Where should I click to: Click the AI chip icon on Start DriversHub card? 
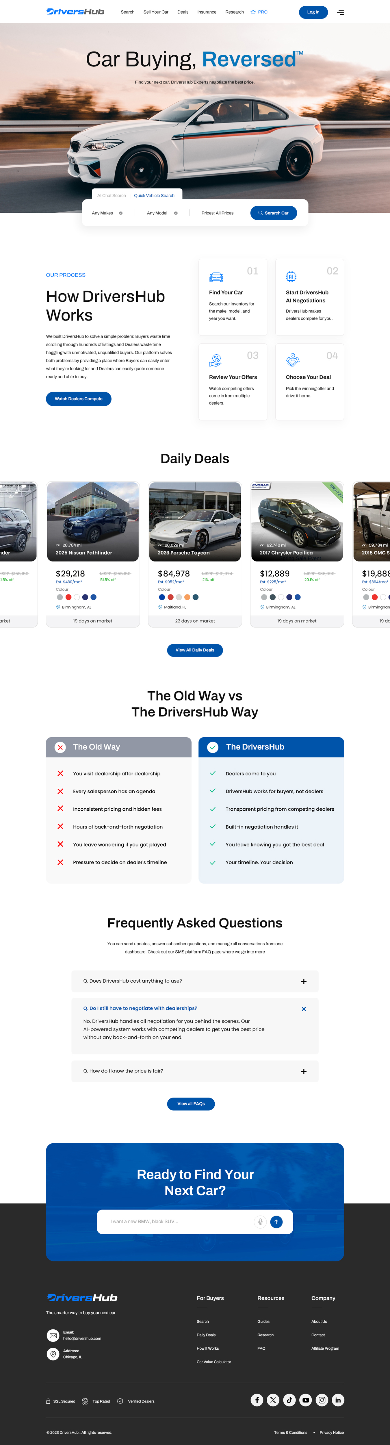pos(291,277)
